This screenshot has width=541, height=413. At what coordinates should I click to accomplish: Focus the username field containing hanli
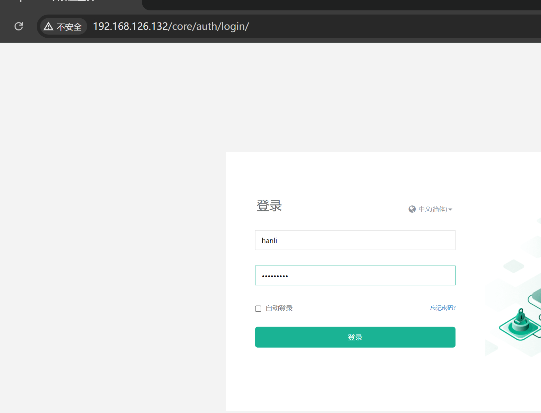(355, 240)
